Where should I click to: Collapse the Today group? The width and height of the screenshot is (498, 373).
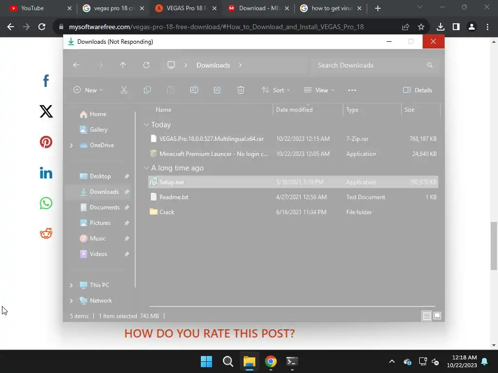click(146, 125)
